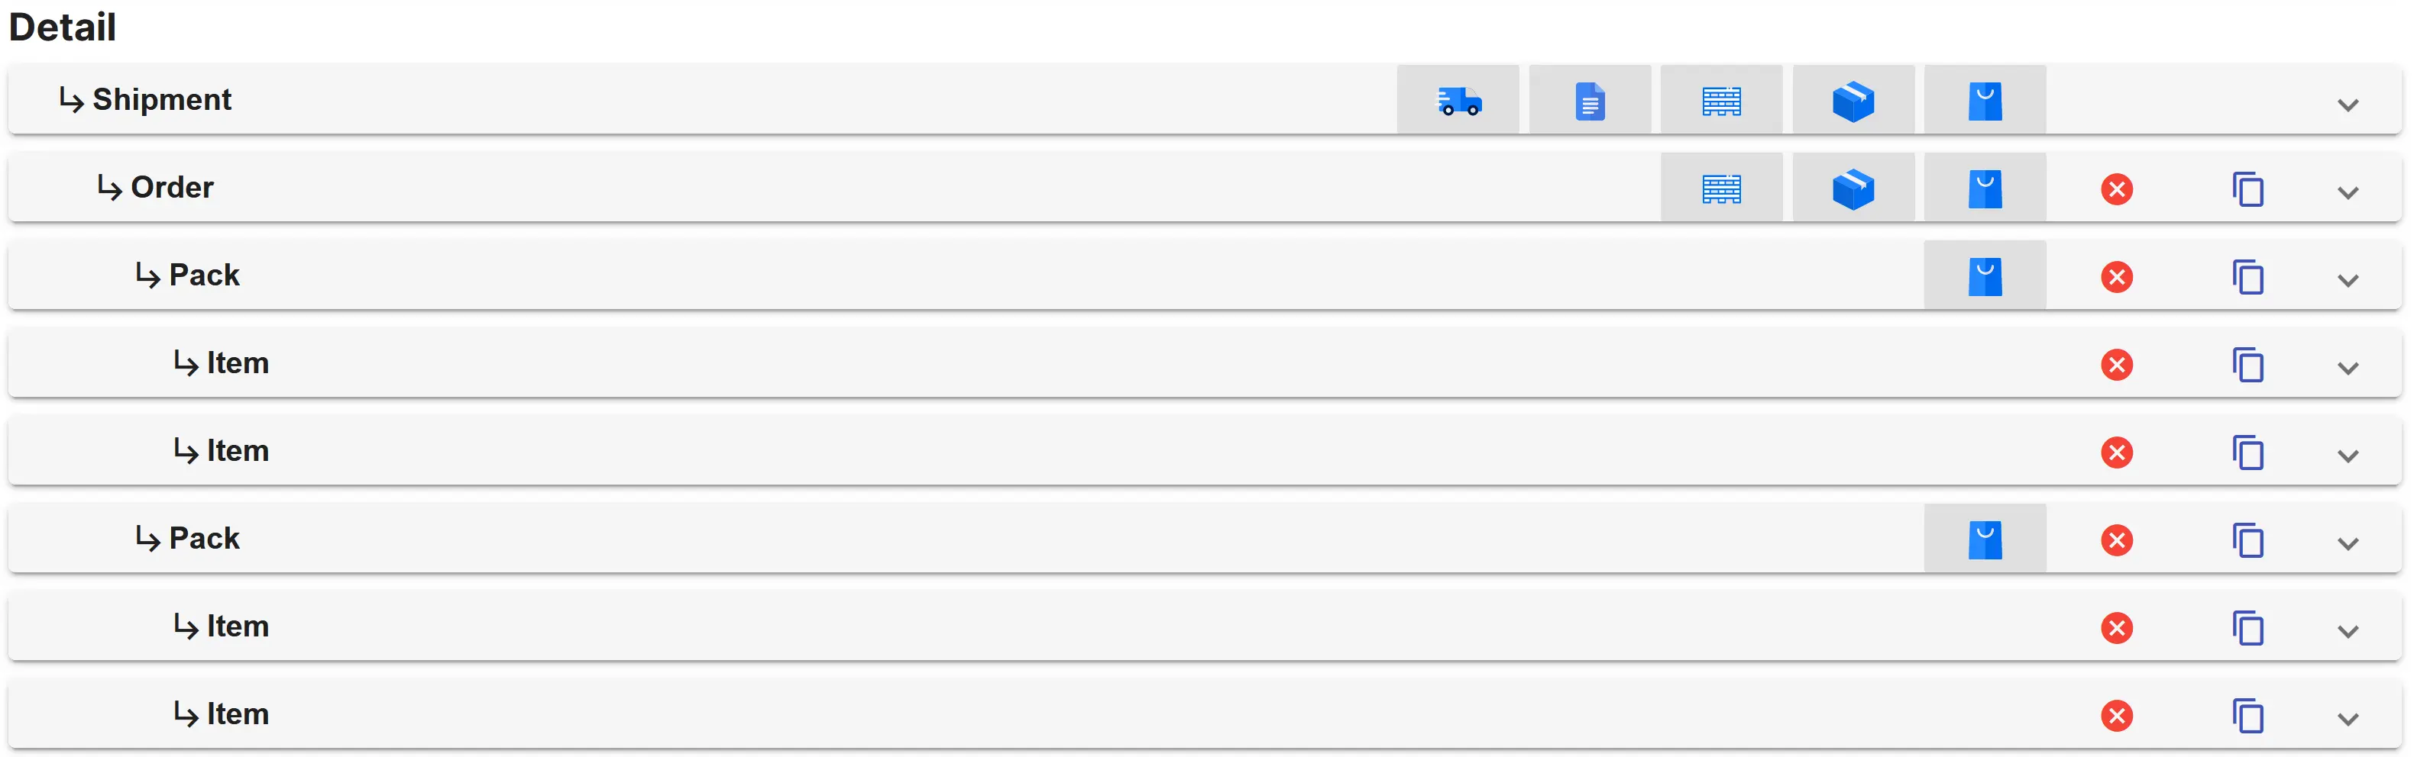
Task: Click the shopping bag icon in first Pack row
Action: (x=1985, y=276)
